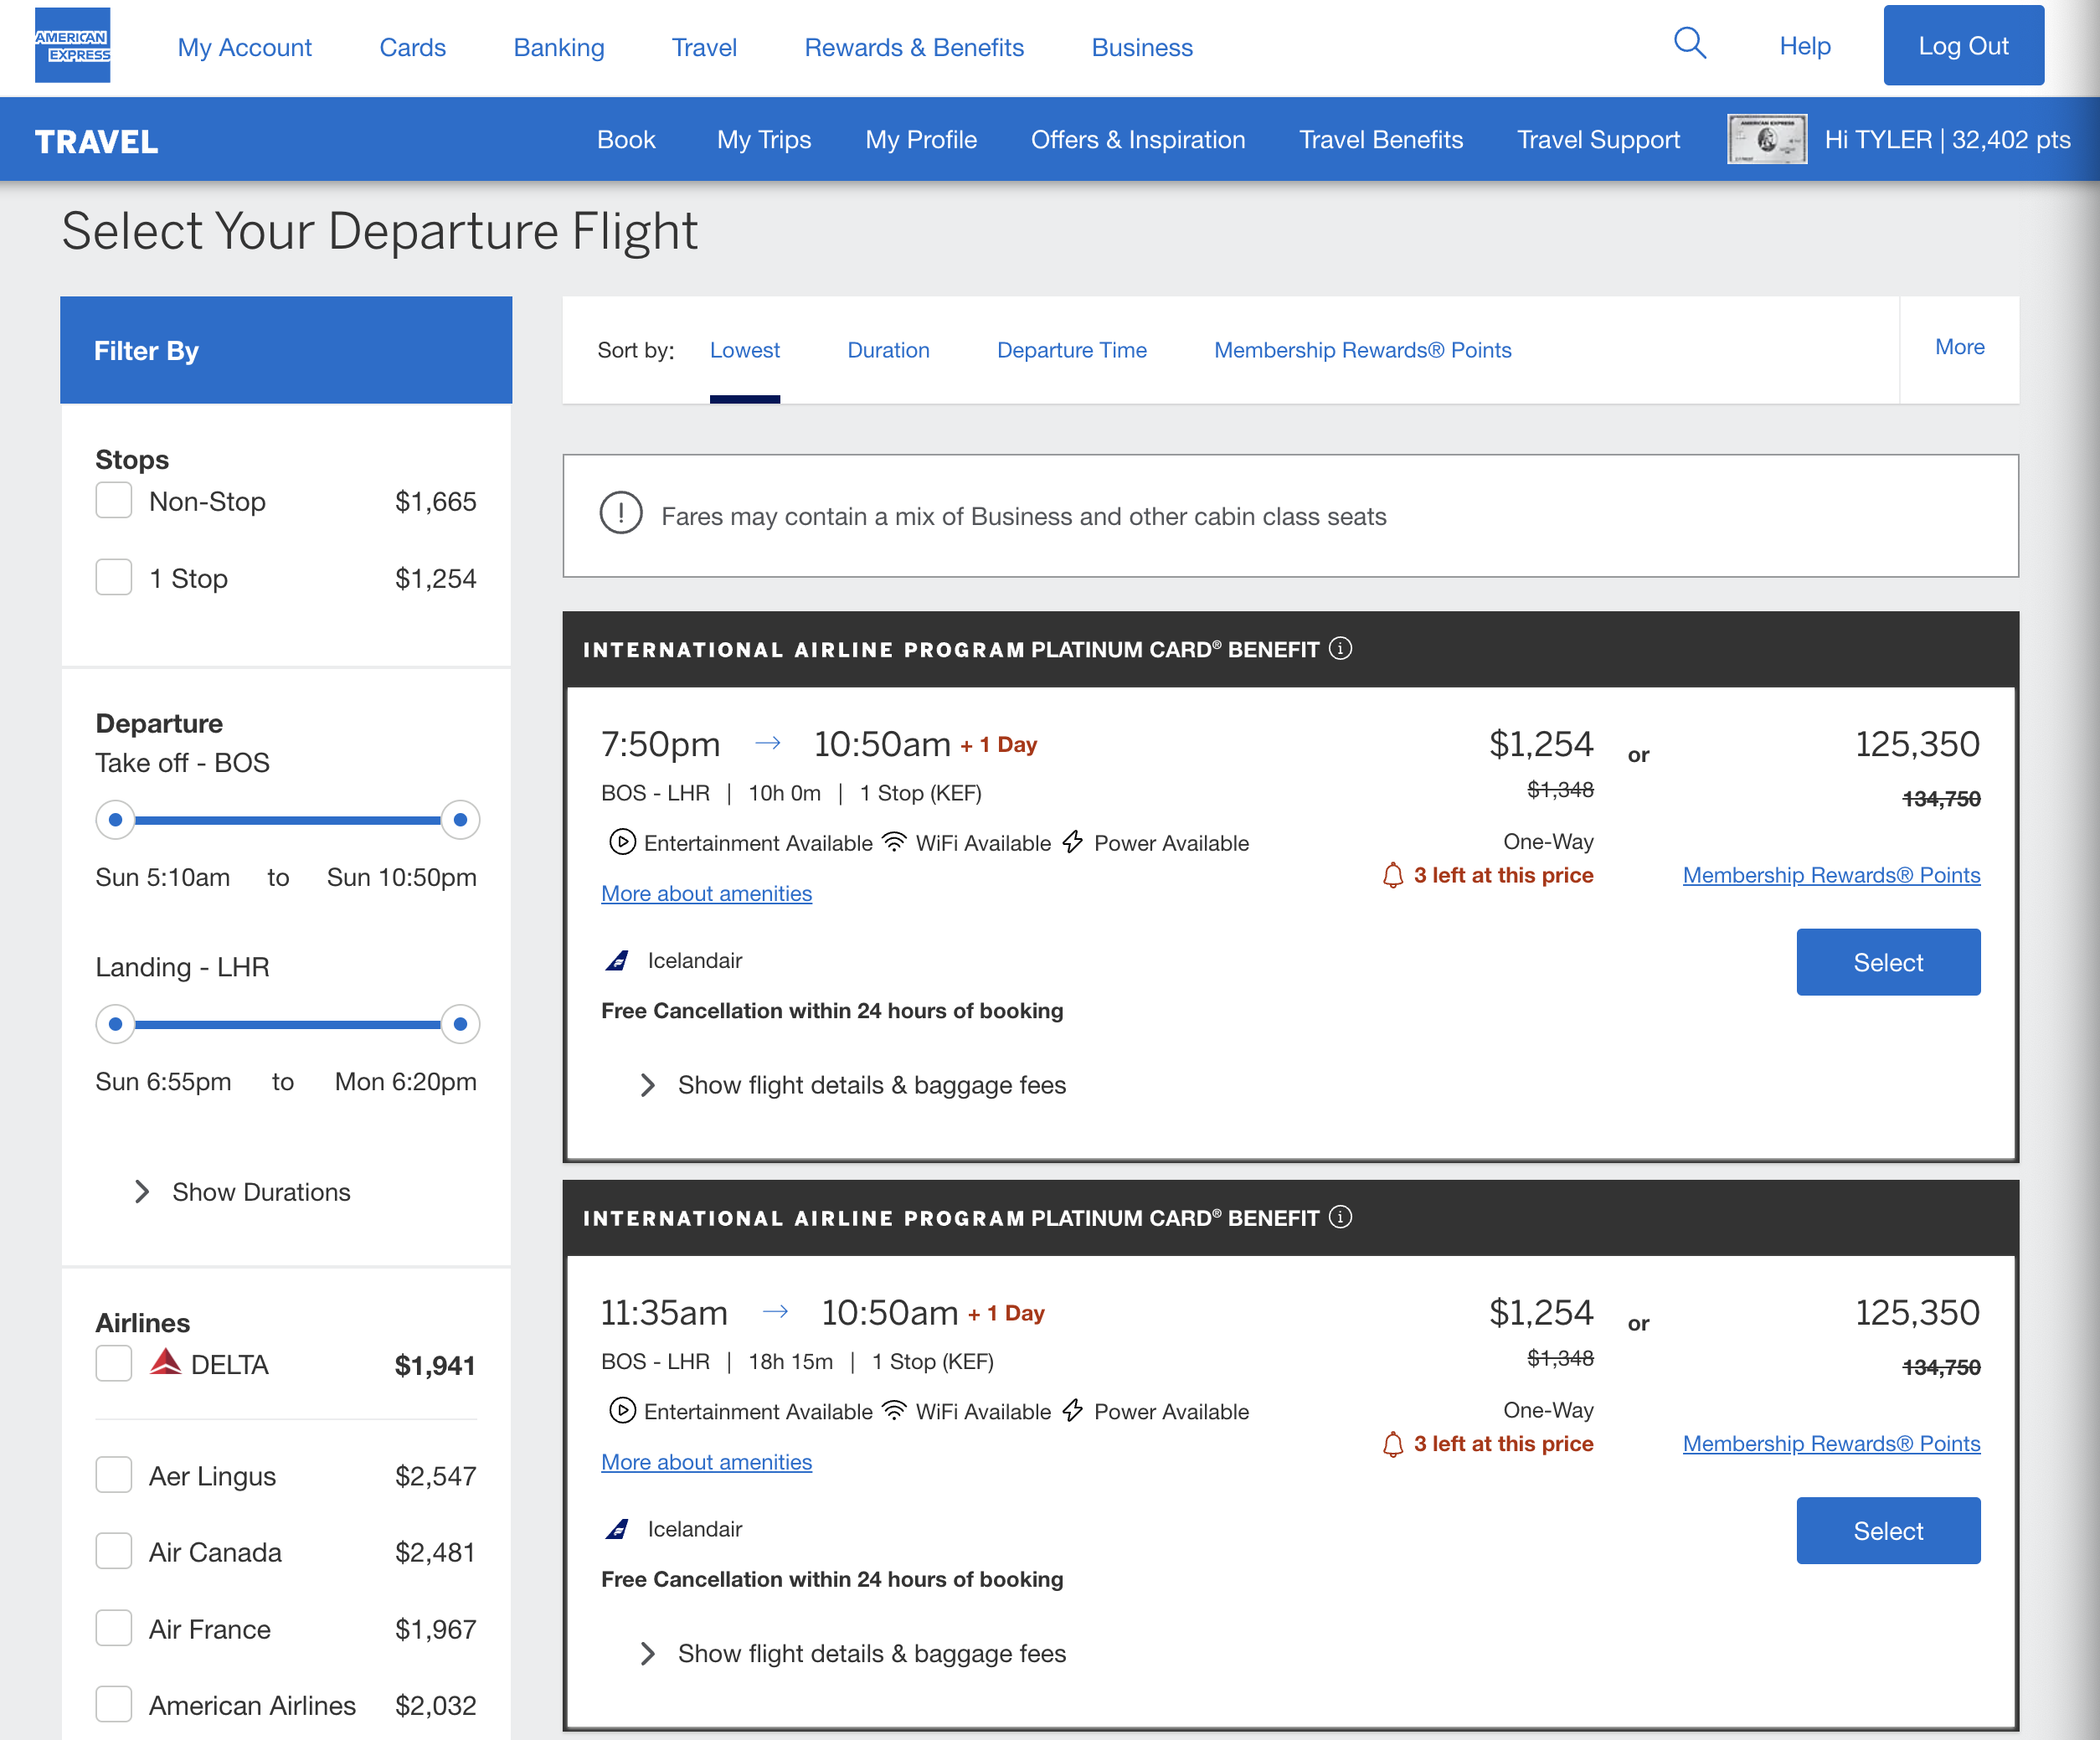This screenshot has width=2100, height=1740.
Task: Click the right Take off BOS slider handle
Action: [460, 820]
